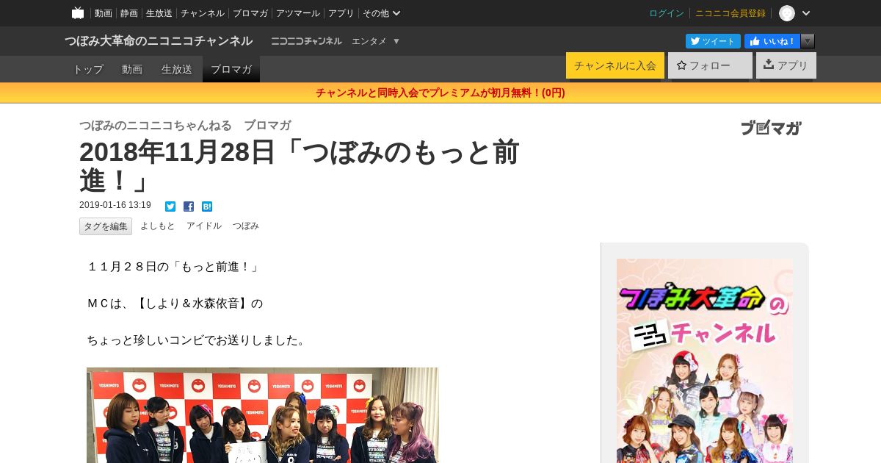The image size is (881, 463).
Task: Share article on Facebook icon
Action: pyautogui.click(x=189, y=207)
